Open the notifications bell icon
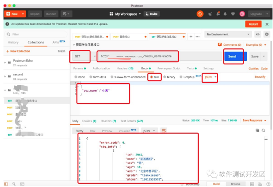 coord(225,14)
